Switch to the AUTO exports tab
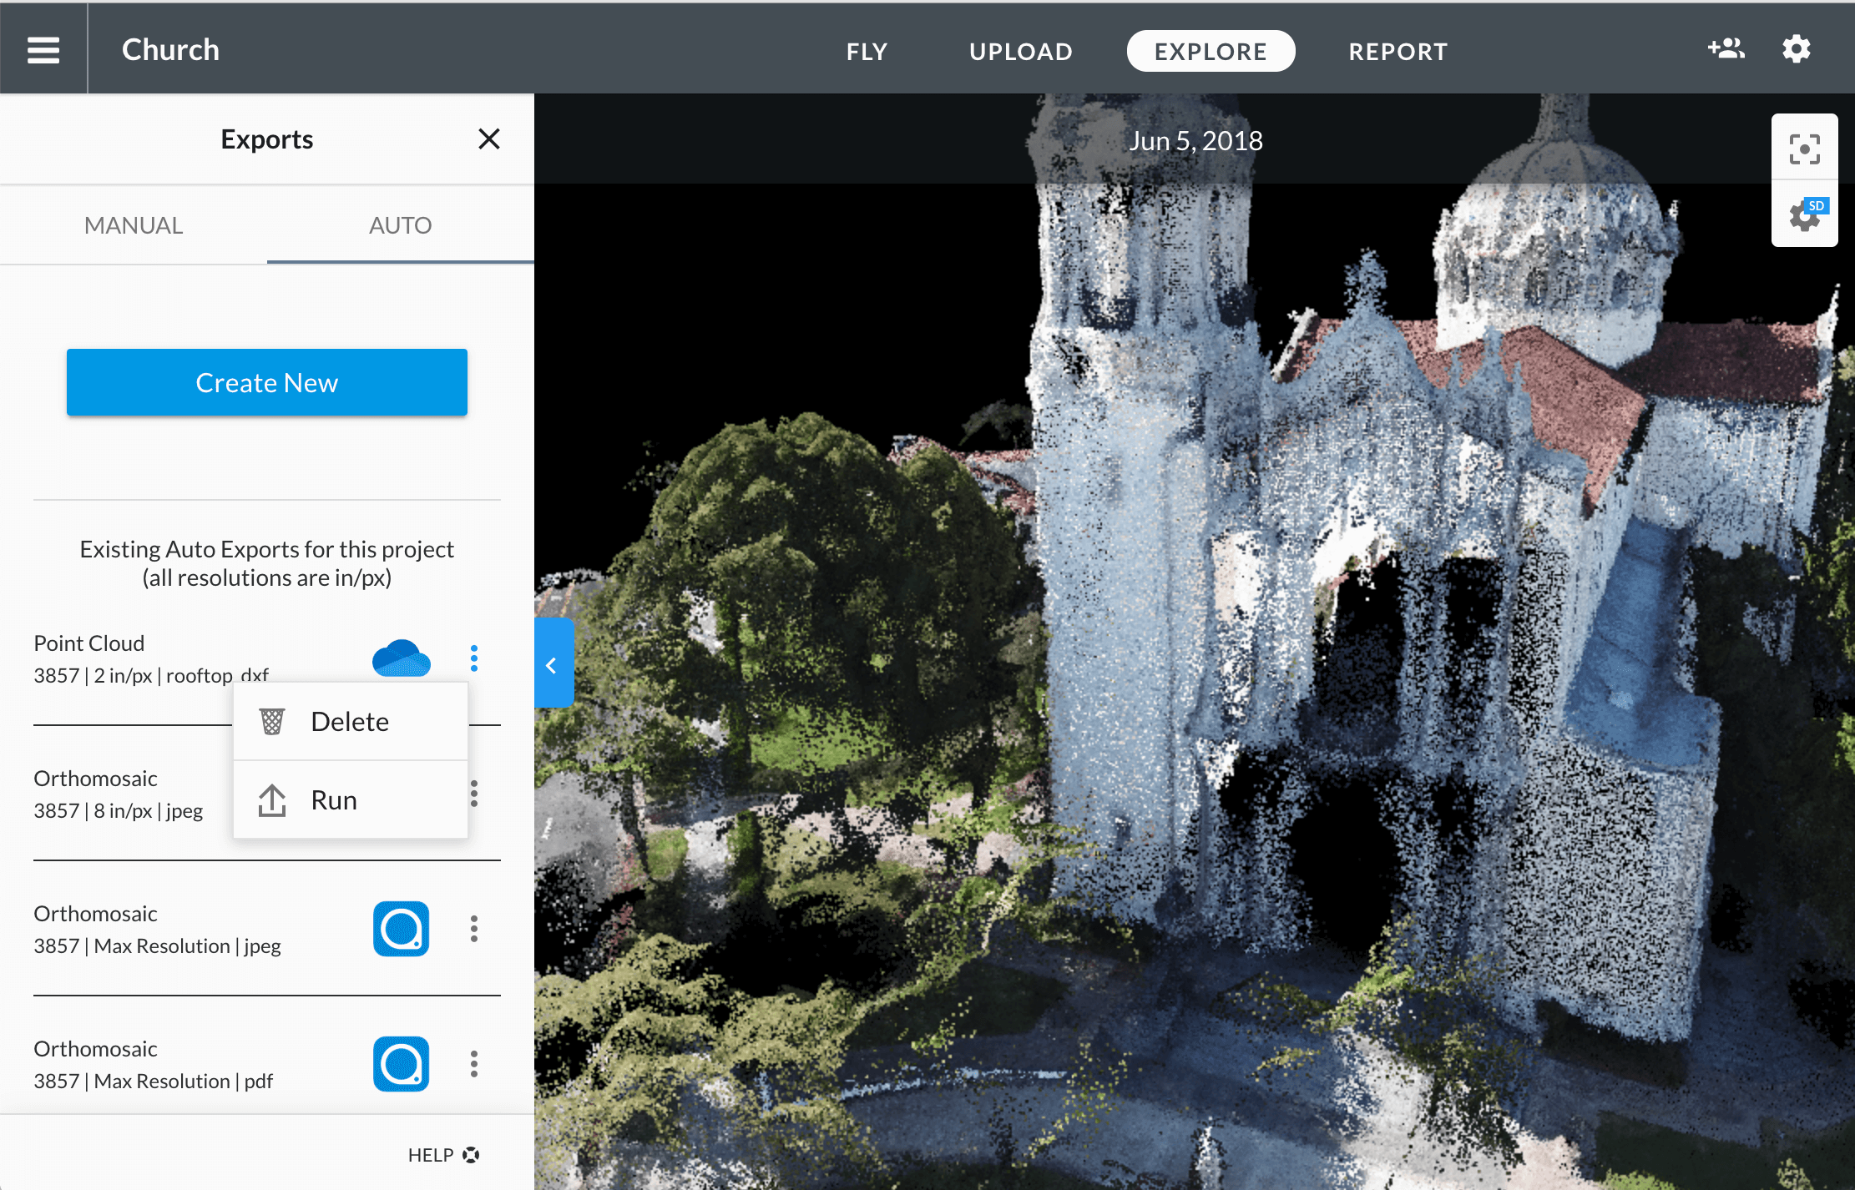Image resolution: width=1855 pixels, height=1190 pixels. point(401,225)
